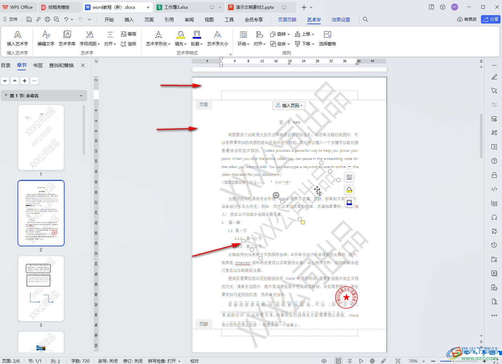Switch to outline view icon

[x=349, y=361]
